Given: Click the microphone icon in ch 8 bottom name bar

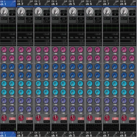Looking at the screenshot, I should point(133,134).
